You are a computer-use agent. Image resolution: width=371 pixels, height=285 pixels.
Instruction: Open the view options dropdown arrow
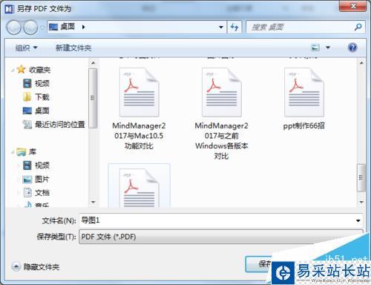coord(328,47)
